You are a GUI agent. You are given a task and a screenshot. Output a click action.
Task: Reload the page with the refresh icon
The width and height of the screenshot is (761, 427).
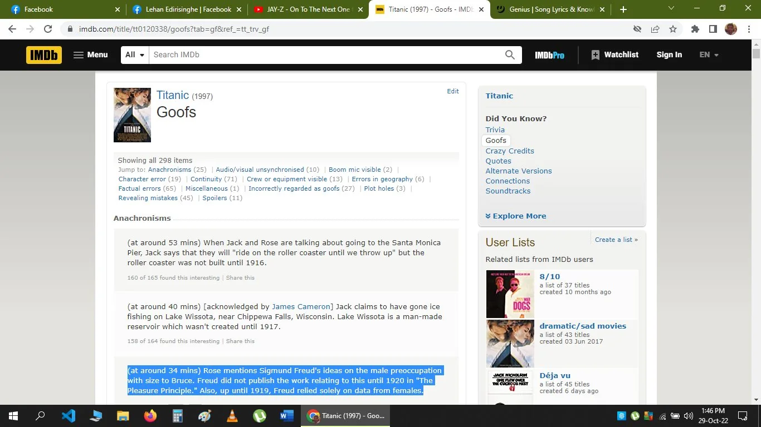(x=48, y=29)
